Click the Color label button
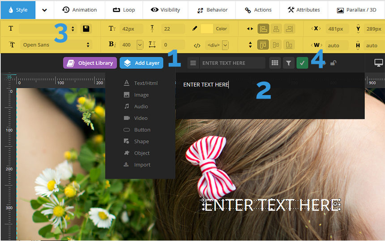Screen dimensions: 385x241 pyautogui.click(x=221, y=29)
